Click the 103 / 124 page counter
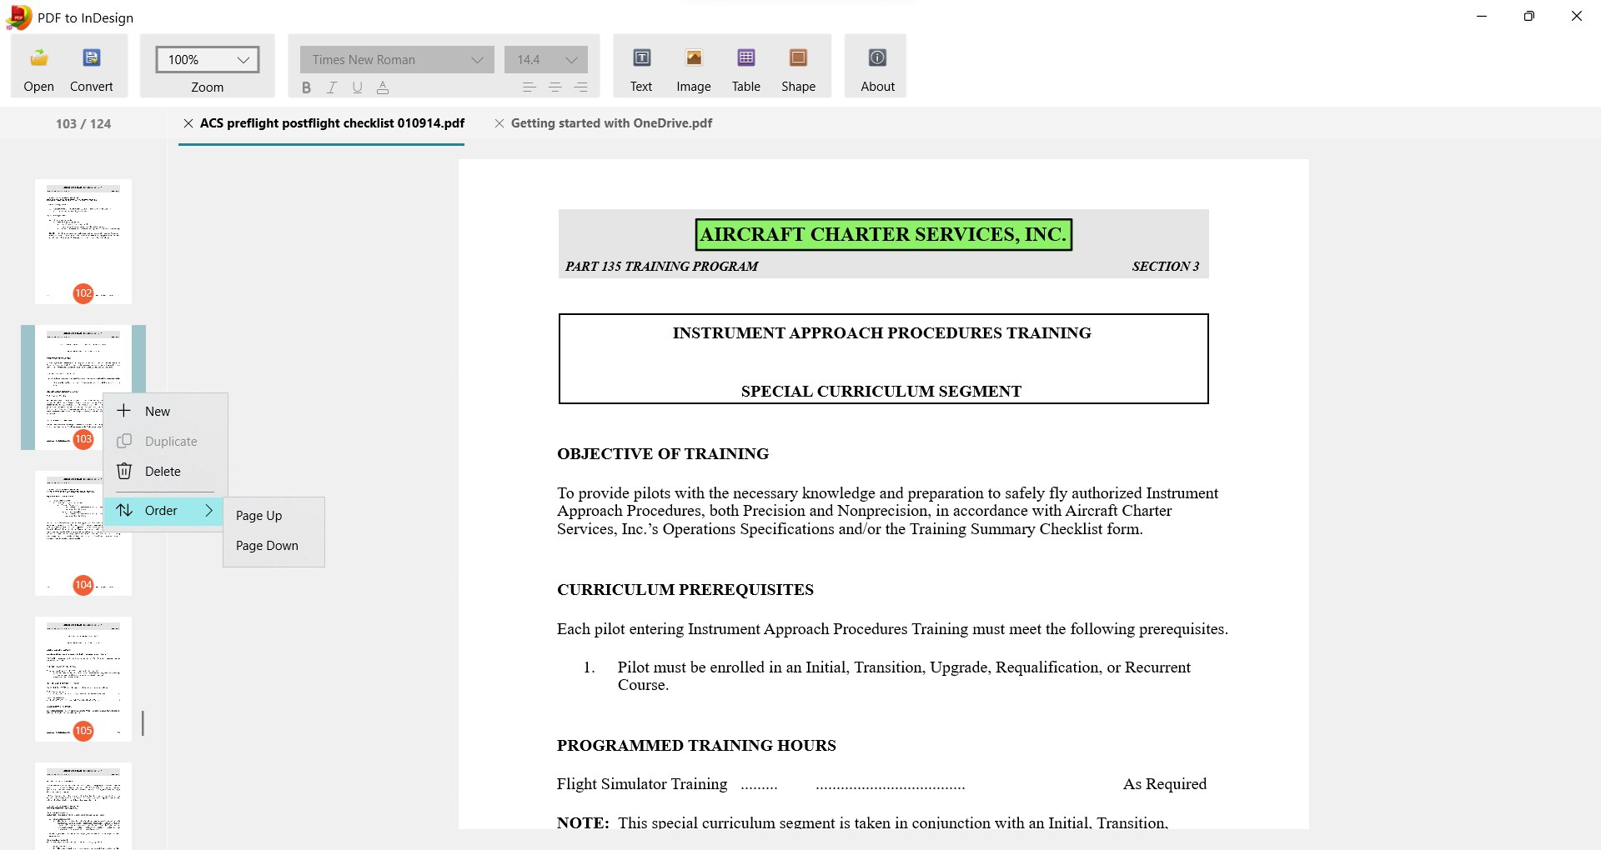The image size is (1601, 850). (83, 124)
